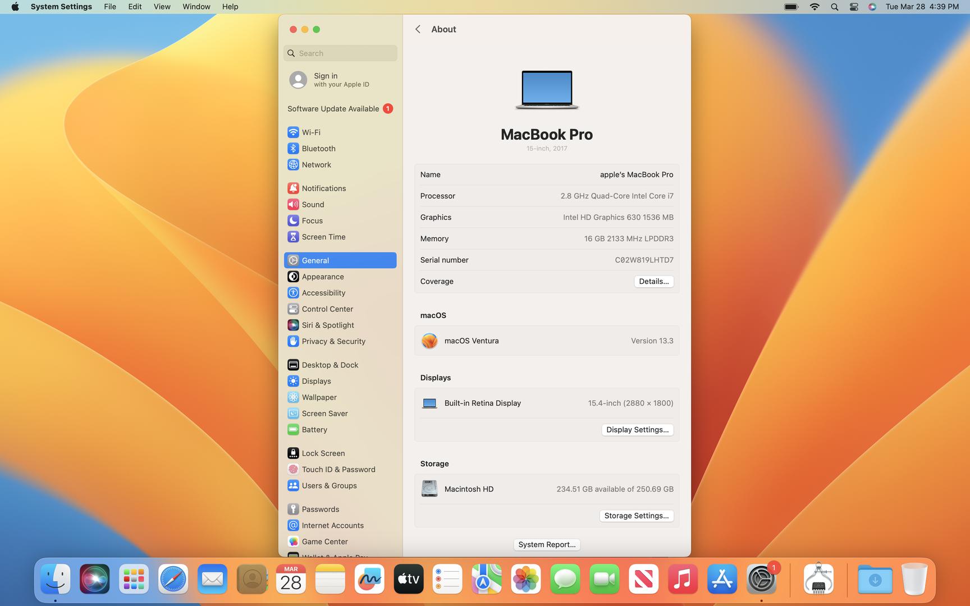Open Passwords settings

340,509
